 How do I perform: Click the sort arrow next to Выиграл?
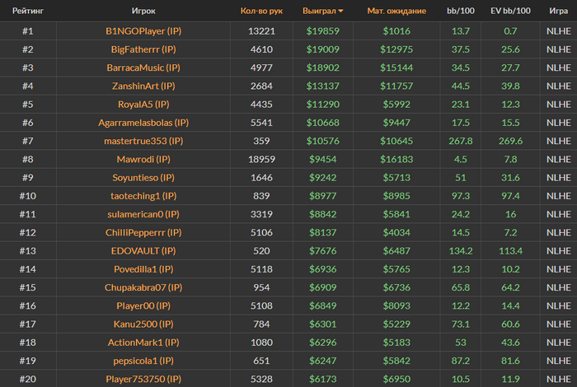click(340, 11)
